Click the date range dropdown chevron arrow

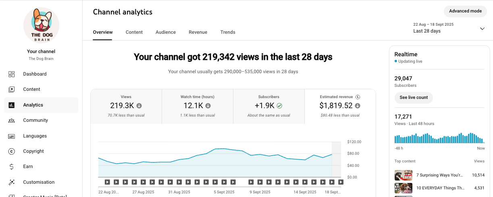click(x=482, y=29)
